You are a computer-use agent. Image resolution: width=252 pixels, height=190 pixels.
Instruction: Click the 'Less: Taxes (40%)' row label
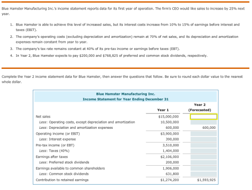point(54,151)
